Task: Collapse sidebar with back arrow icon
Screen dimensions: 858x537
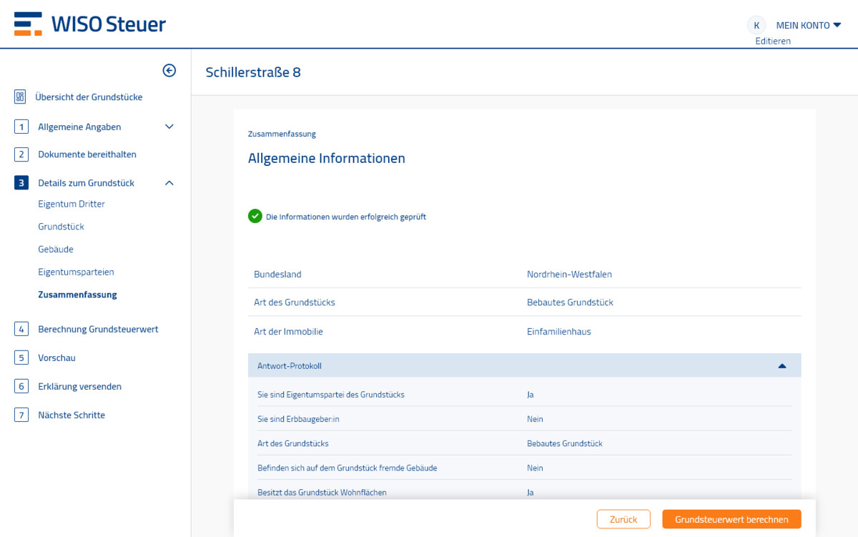Action: tap(169, 70)
